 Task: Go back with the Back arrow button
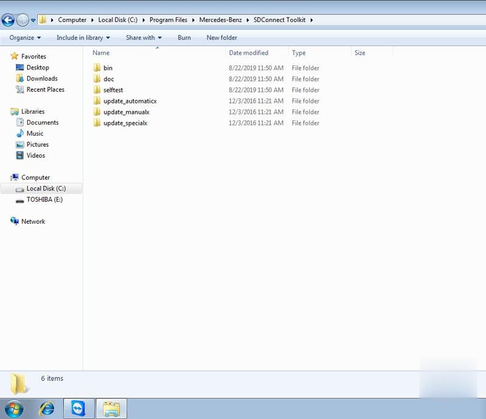(8, 20)
